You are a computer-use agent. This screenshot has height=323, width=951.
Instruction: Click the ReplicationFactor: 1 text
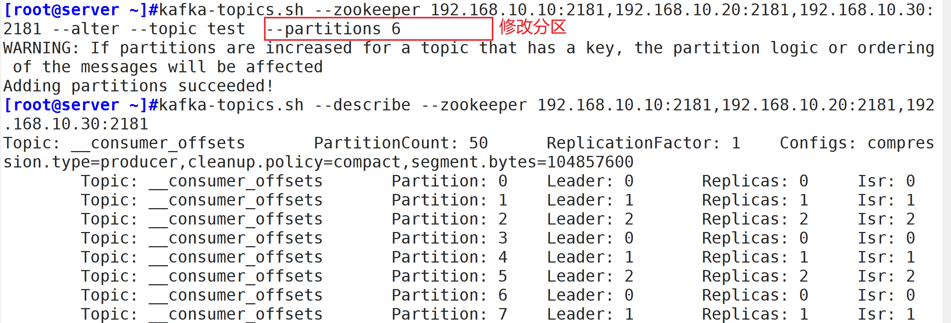644,143
